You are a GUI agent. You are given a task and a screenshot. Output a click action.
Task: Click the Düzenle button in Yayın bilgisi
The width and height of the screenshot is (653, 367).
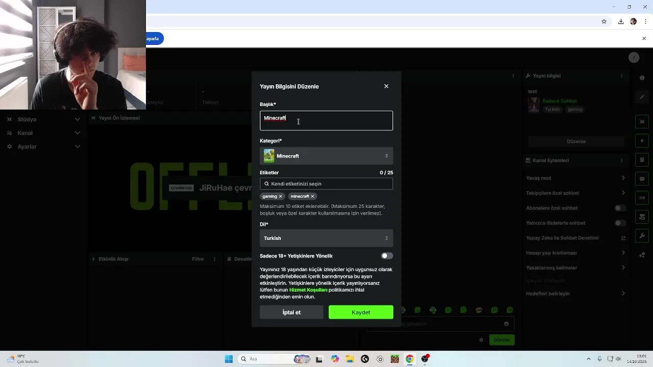576,141
